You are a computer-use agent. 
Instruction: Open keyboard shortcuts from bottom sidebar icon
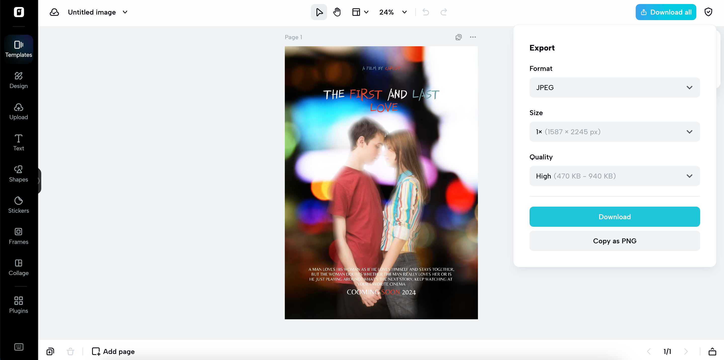[18, 347]
